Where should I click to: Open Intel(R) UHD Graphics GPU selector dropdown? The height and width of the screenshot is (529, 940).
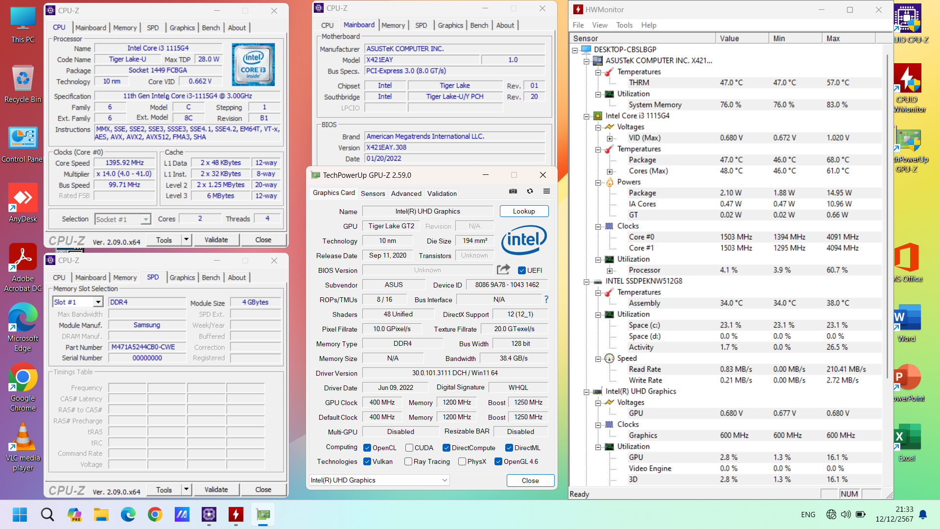click(x=445, y=480)
